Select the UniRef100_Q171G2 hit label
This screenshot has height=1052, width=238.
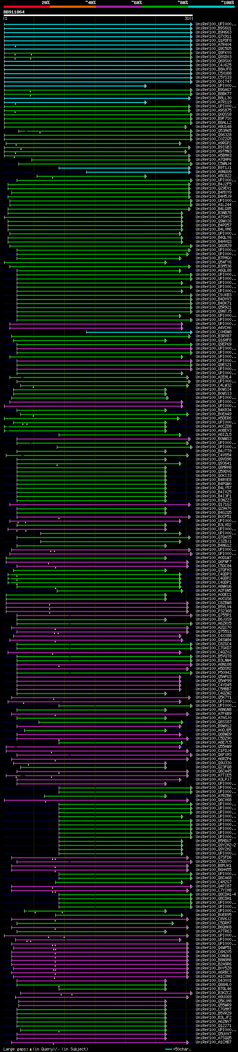(213, 504)
